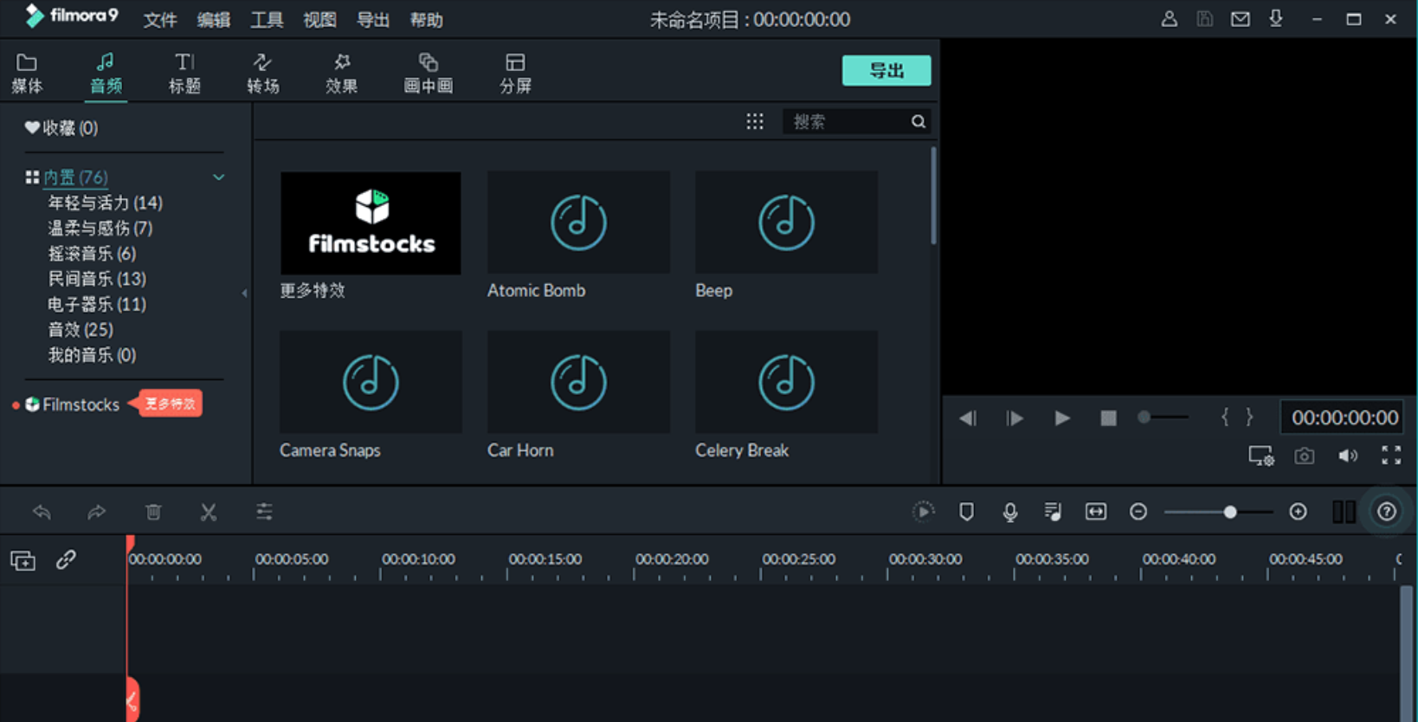Click the scissors split icon
The height and width of the screenshot is (722, 1418).
coord(209,512)
